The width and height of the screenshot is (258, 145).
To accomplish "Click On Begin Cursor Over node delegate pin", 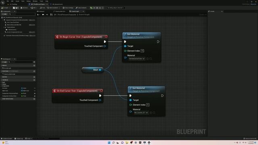I will tap(106, 37).
